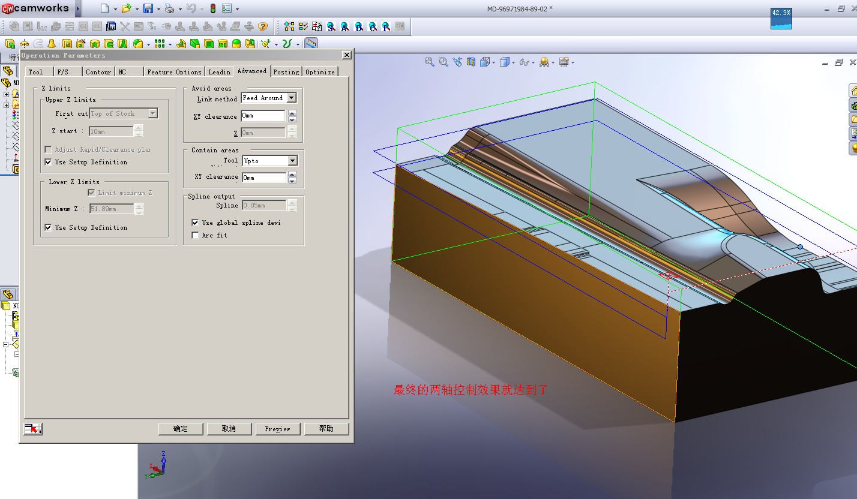This screenshot has width=857, height=499.
Task: Open the Options dropdown arrow
Action: 237,9
